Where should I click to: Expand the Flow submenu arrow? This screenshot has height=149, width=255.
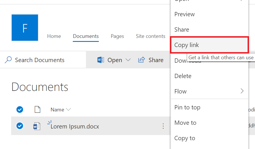click(x=242, y=91)
